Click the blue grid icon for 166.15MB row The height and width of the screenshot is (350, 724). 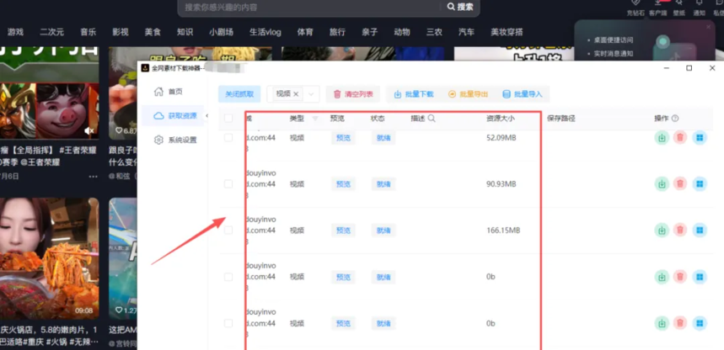[699, 230]
